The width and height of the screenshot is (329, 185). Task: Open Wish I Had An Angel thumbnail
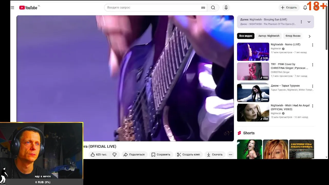tap(253, 113)
